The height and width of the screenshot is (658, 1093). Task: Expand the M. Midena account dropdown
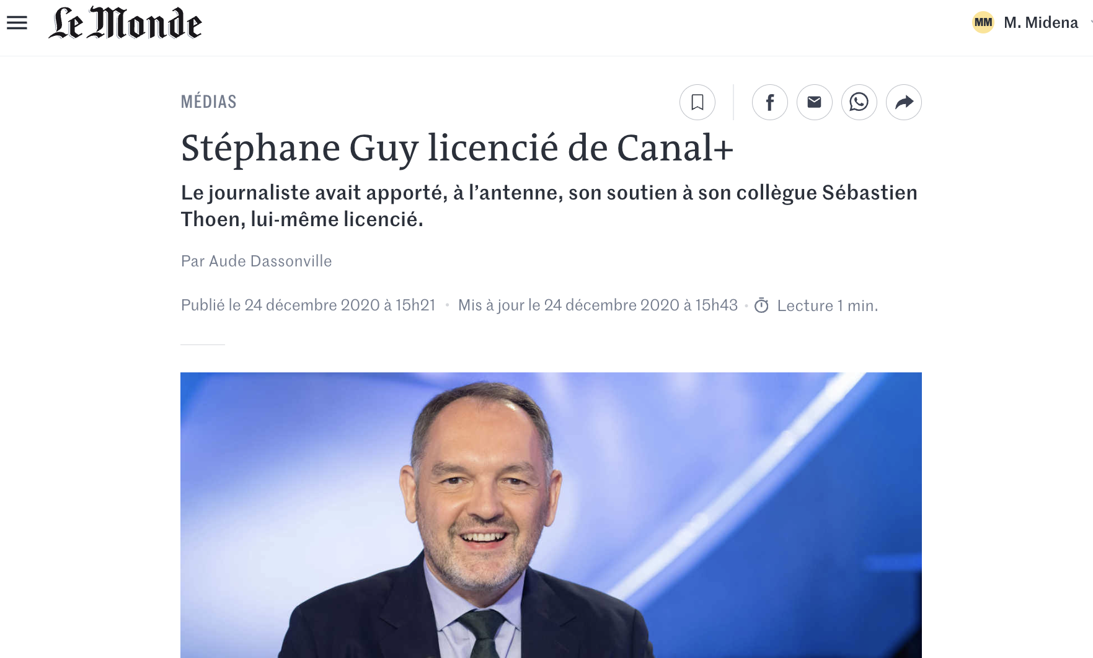click(1090, 23)
